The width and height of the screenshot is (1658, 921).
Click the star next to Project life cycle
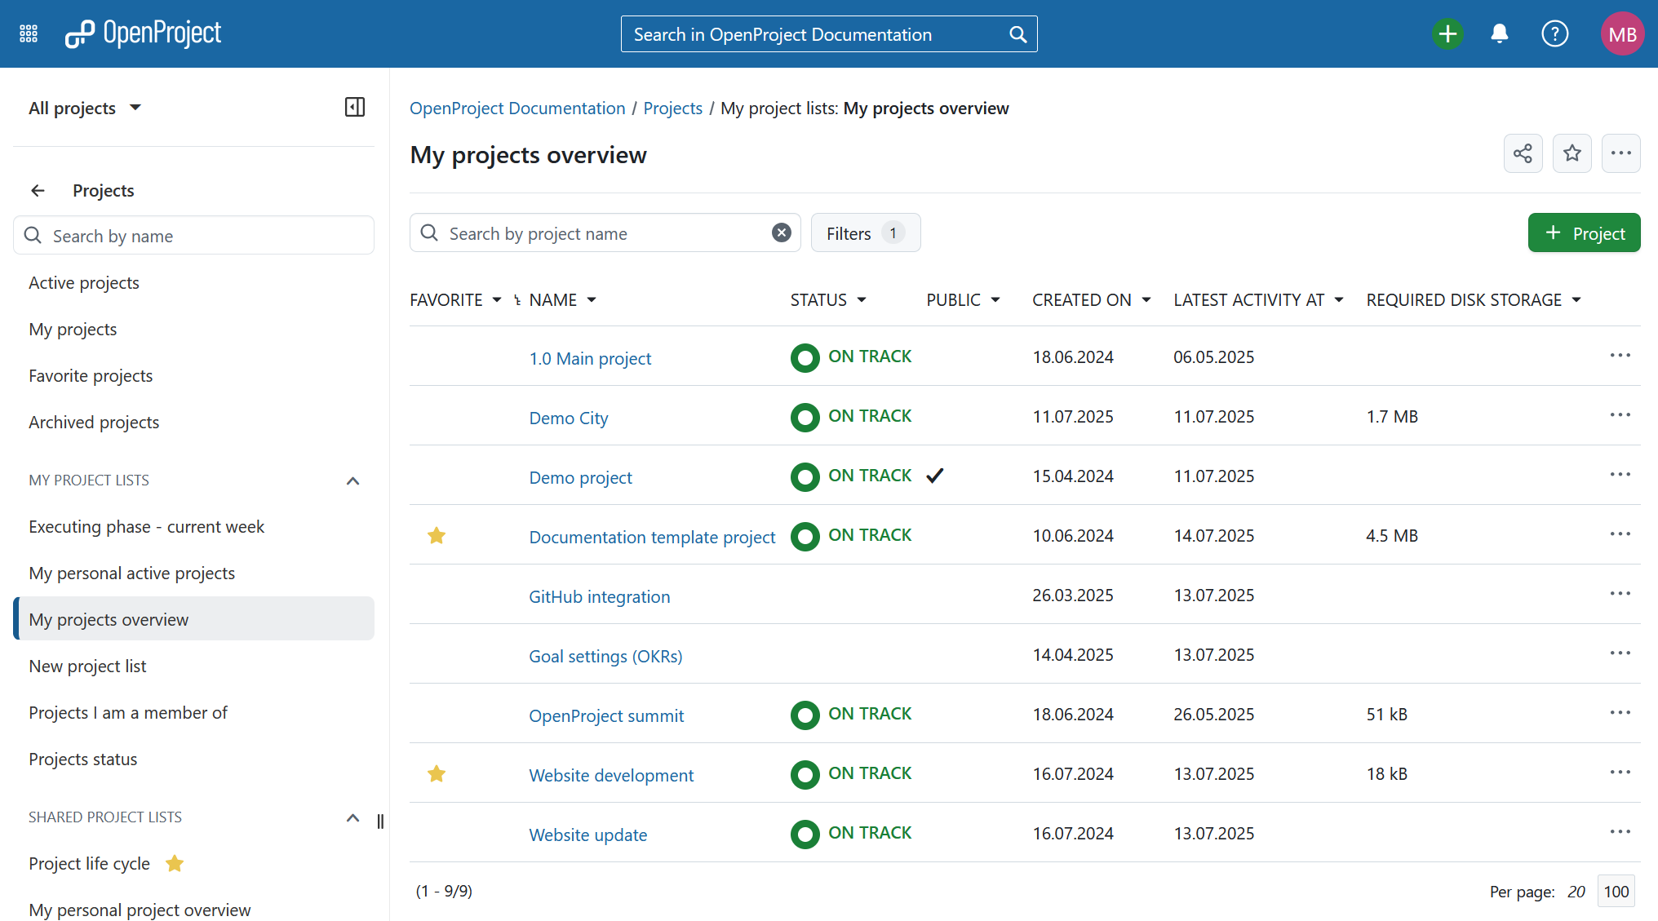(x=175, y=863)
